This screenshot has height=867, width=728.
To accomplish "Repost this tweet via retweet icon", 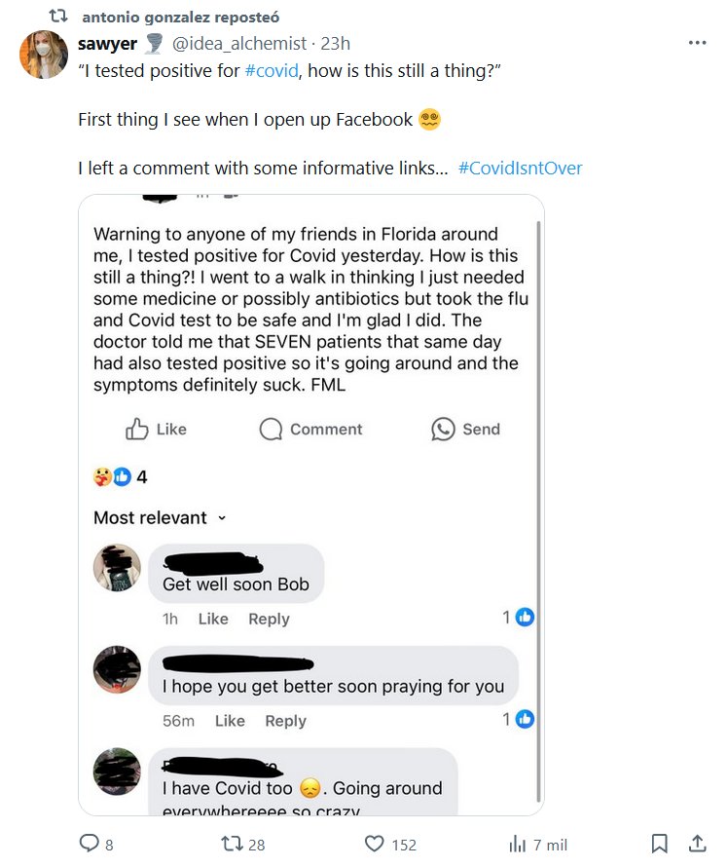I will pos(231,844).
